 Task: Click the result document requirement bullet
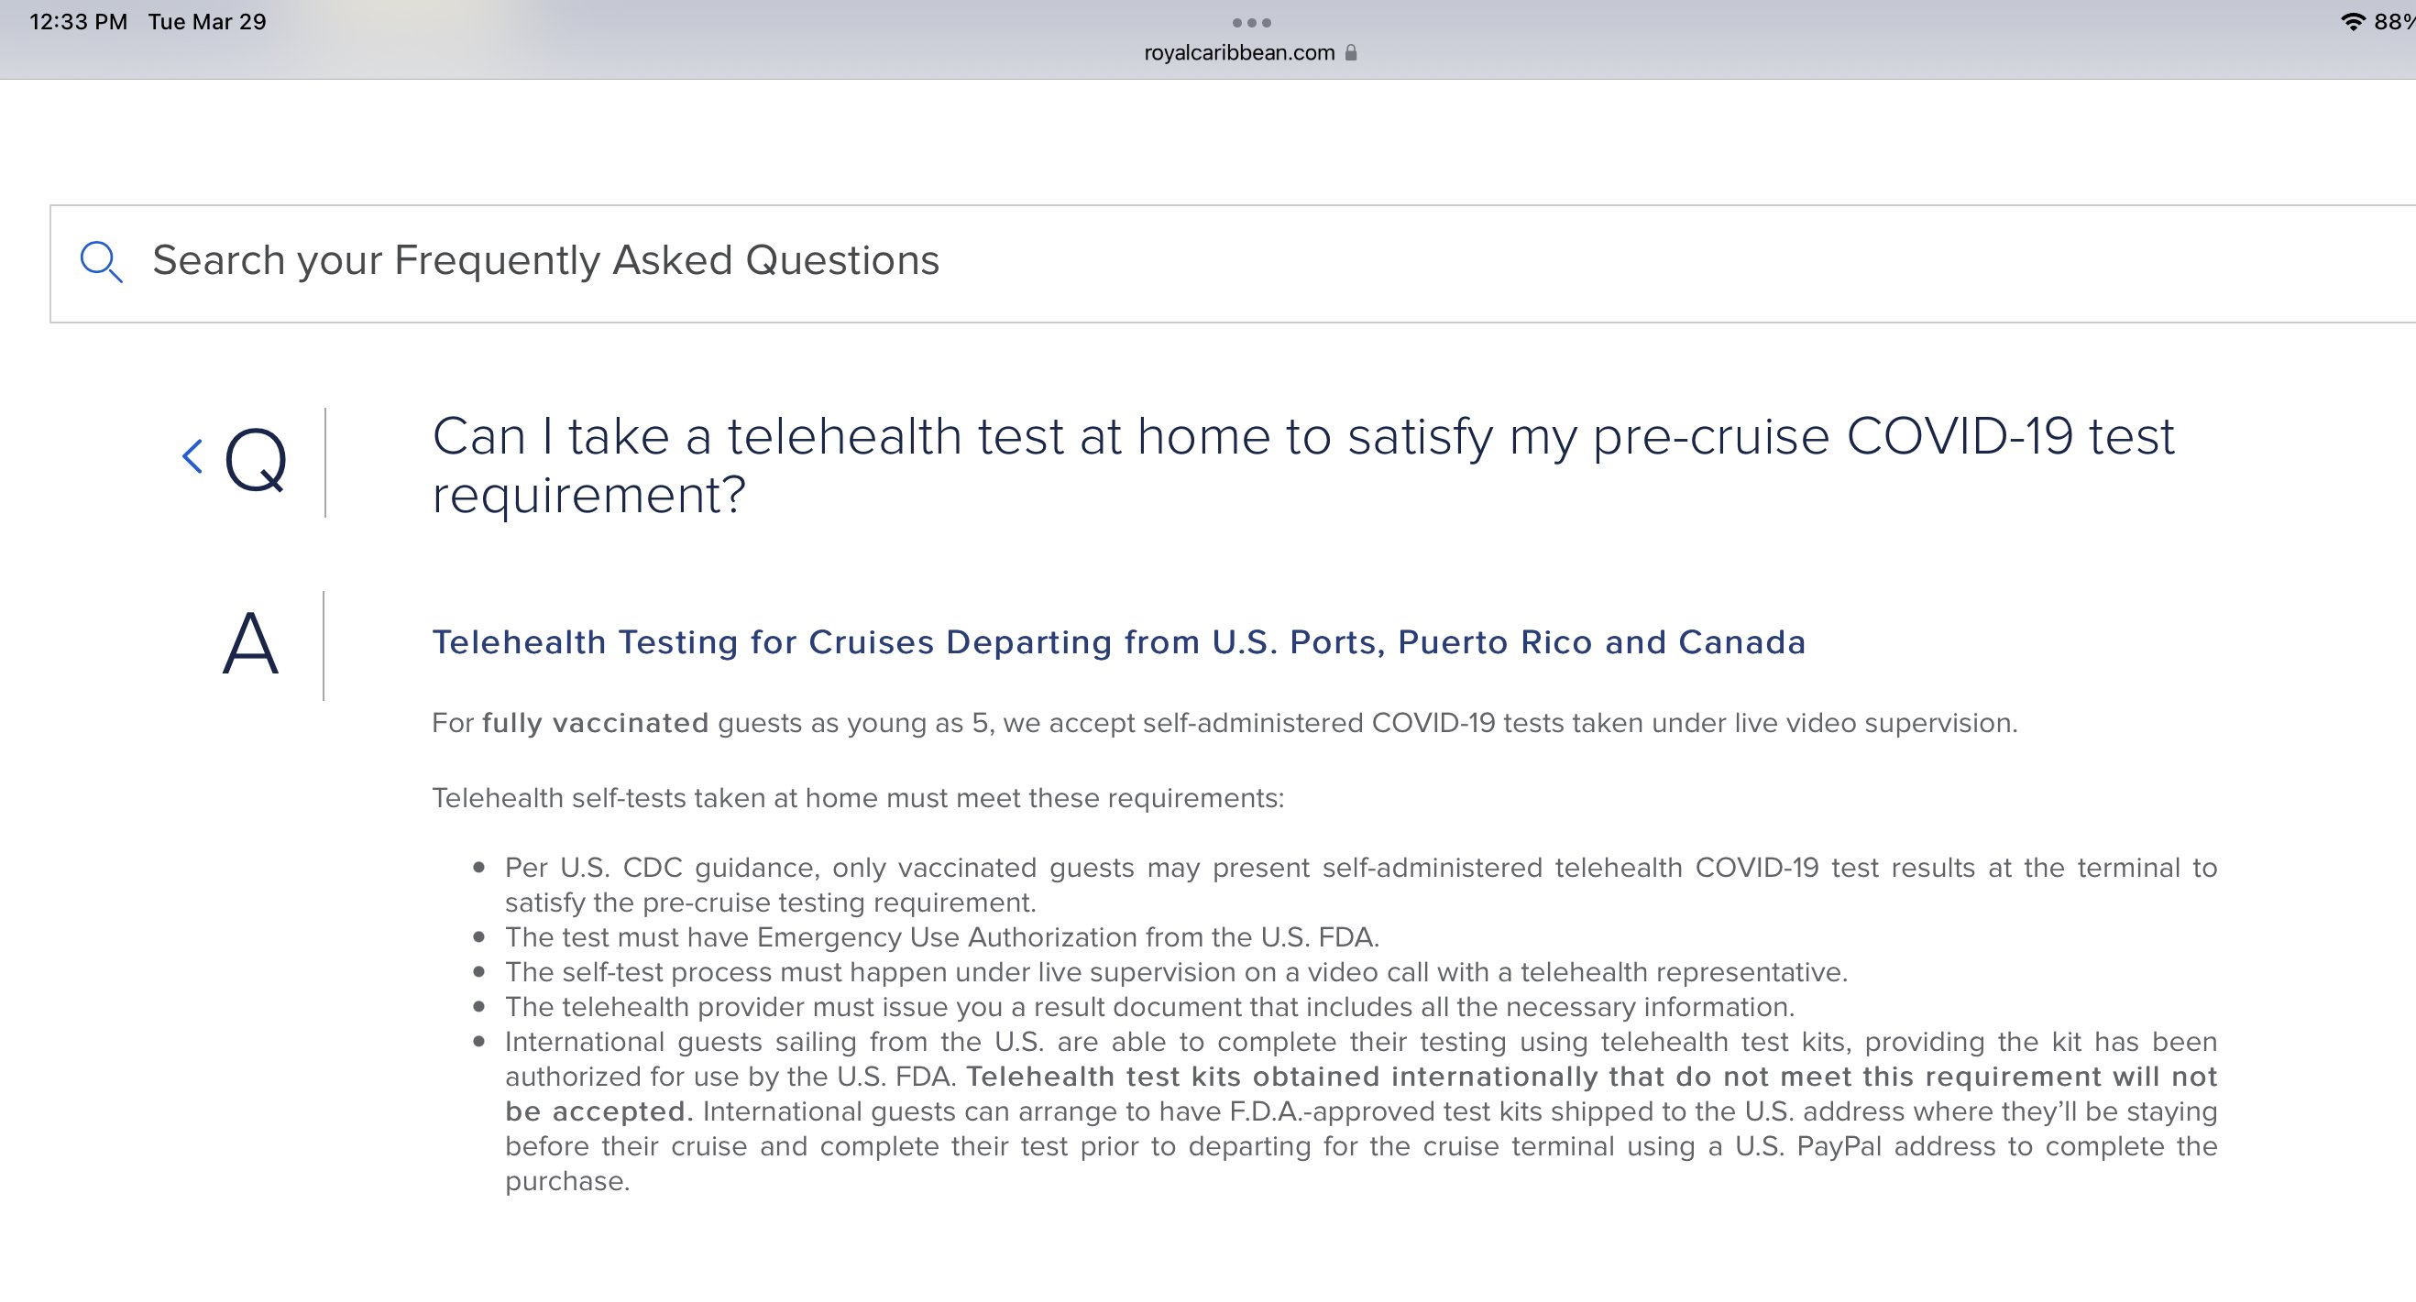(x=1149, y=1007)
